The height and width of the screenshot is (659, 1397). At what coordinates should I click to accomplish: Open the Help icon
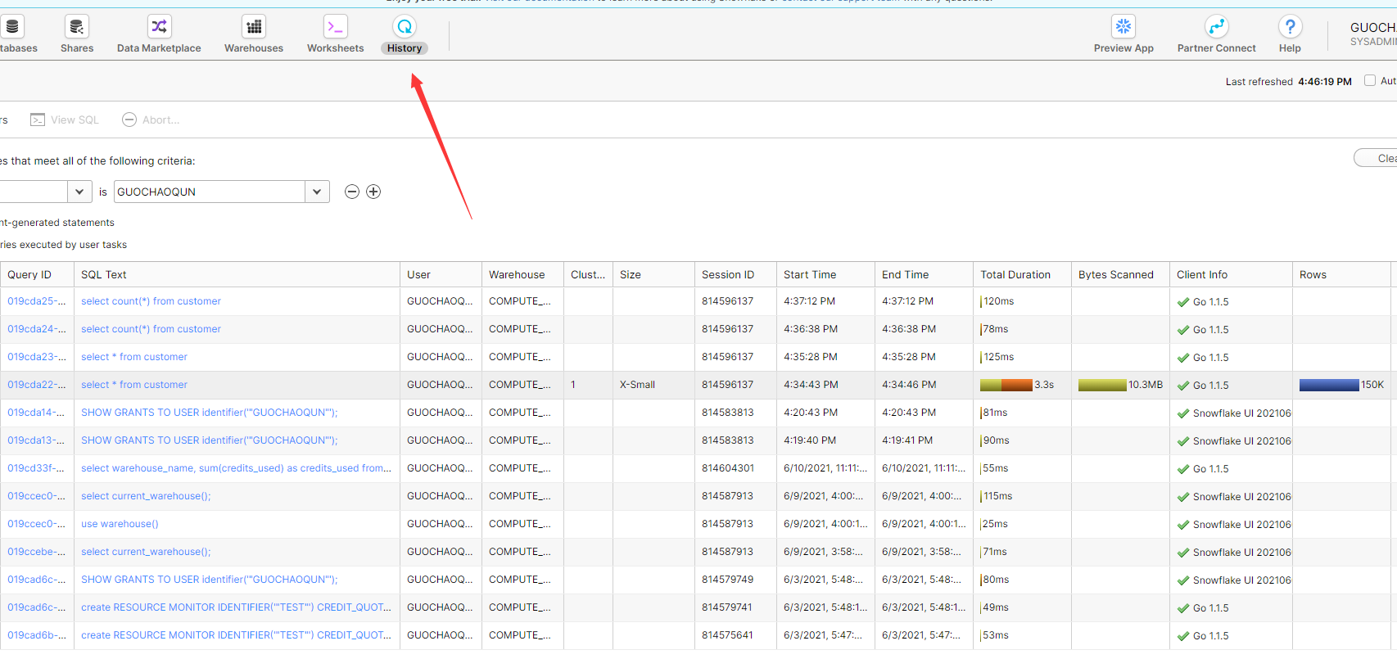[1290, 27]
